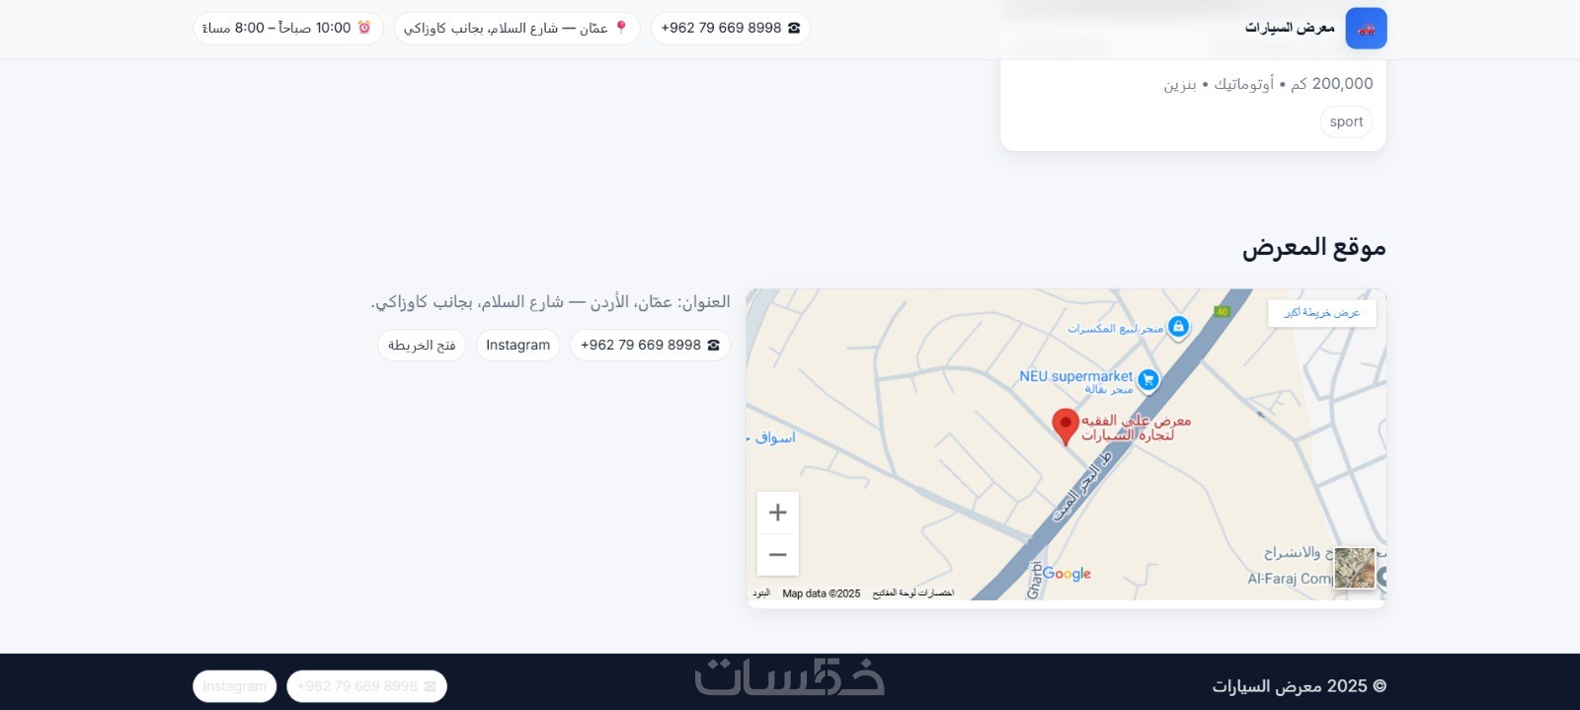Screen dimensions: 1580x710
Task: Click فتح الخريطة open map button
Action: (422, 345)
